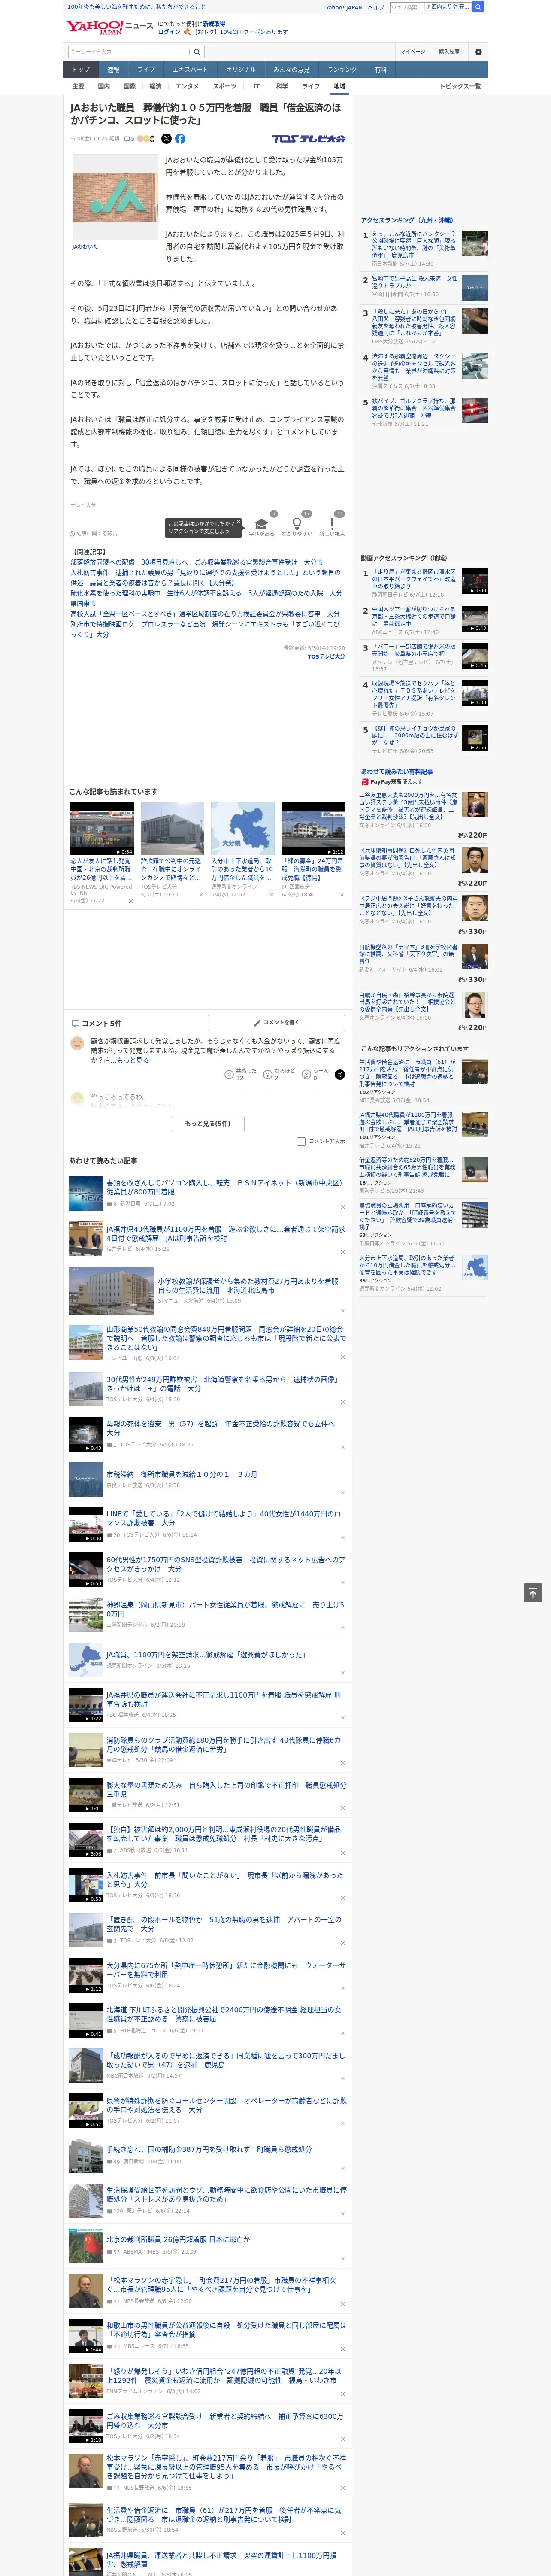Viewport: 551px width, 2576px height.
Task: Open related link 入札妨害事件
Action: (206, 578)
